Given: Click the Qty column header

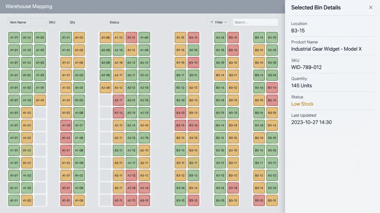Looking at the screenshot, I should 72,22.
